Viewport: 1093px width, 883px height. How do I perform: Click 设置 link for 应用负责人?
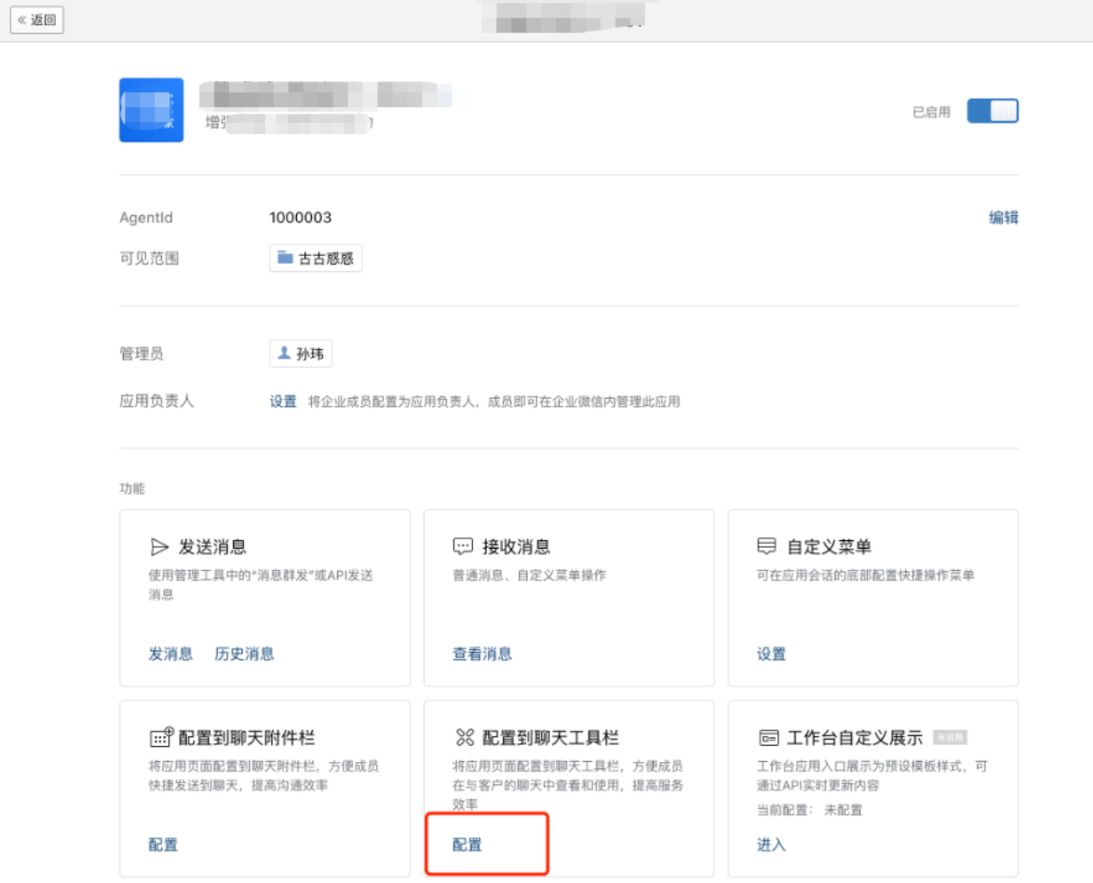[x=283, y=401]
